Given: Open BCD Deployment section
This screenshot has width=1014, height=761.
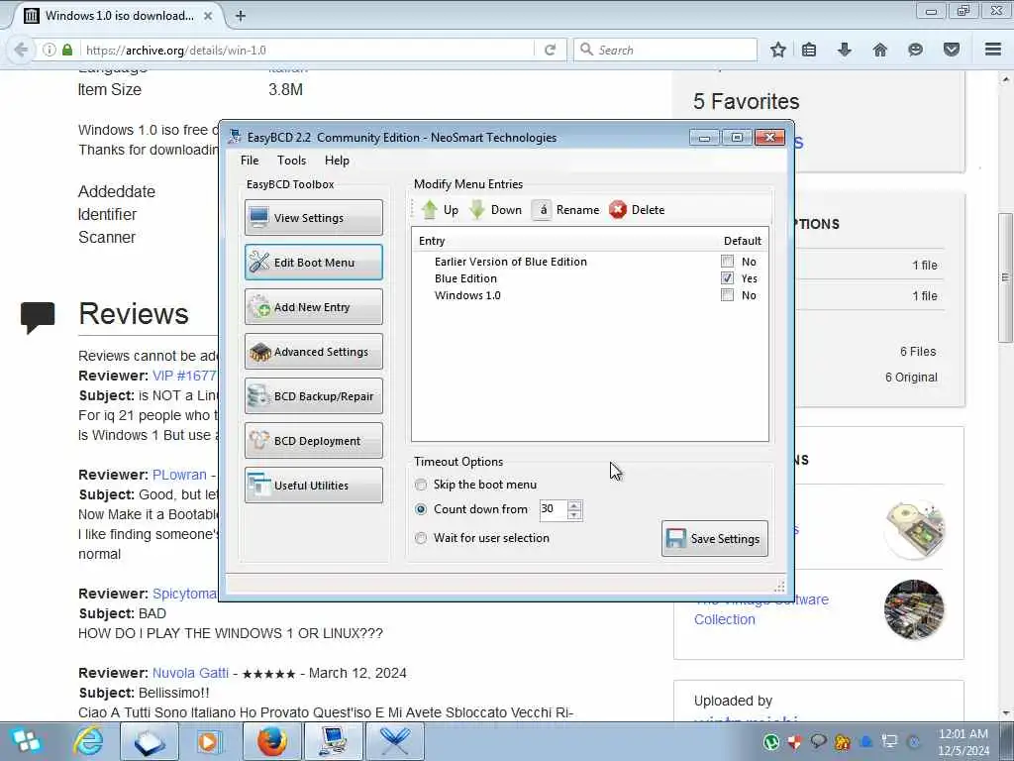Looking at the screenshot, I should (x=314, y=441).
